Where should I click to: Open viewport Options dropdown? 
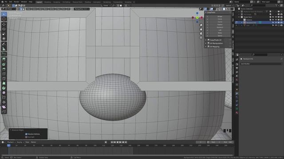pyautogui.click(x=229, y=6)
